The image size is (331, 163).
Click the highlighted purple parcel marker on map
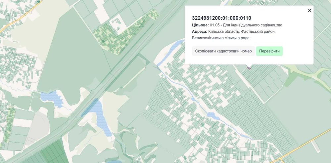coord(249,68)
